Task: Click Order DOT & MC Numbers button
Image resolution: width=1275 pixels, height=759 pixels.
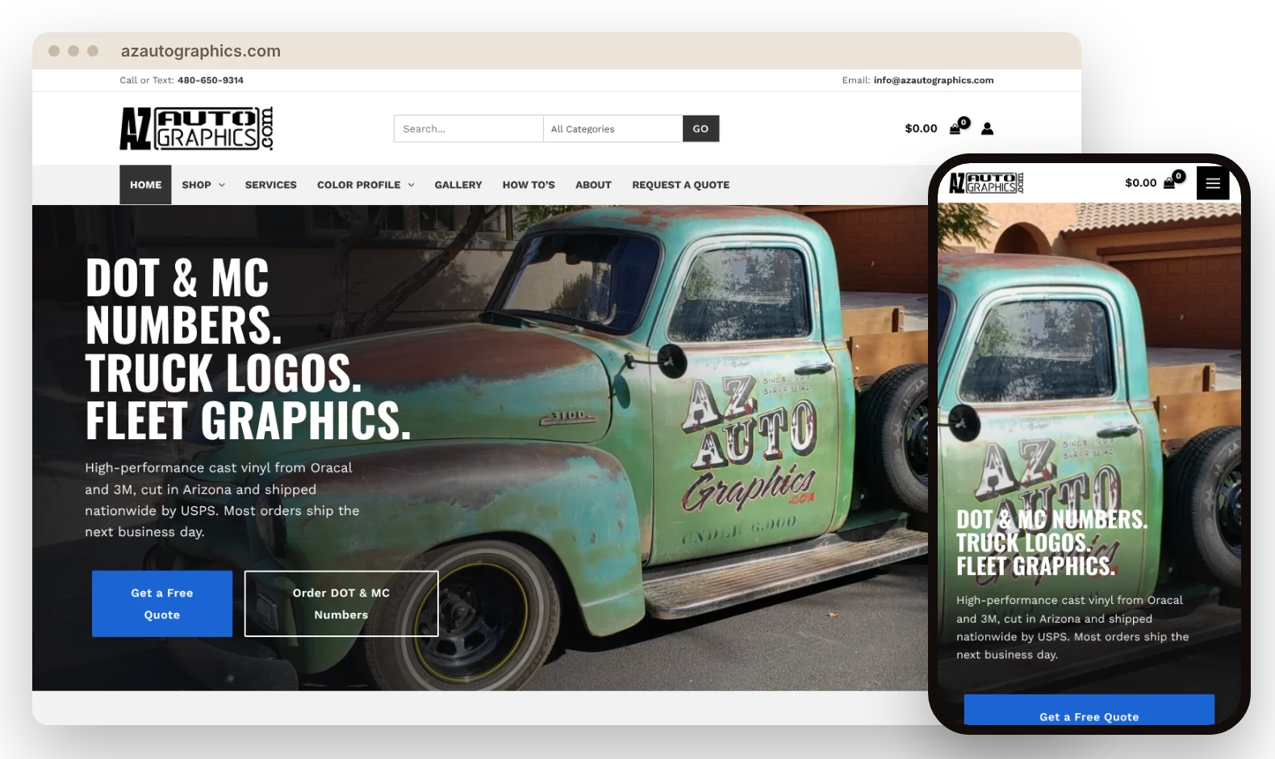Action: point(341,604)
